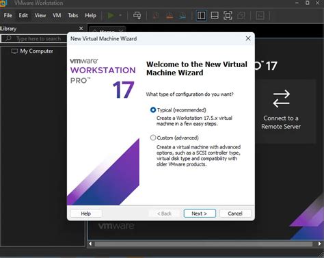This screenshot has width=324, height=258.
Task: Click the Unity mode toolbar icon
Action: 241,16
